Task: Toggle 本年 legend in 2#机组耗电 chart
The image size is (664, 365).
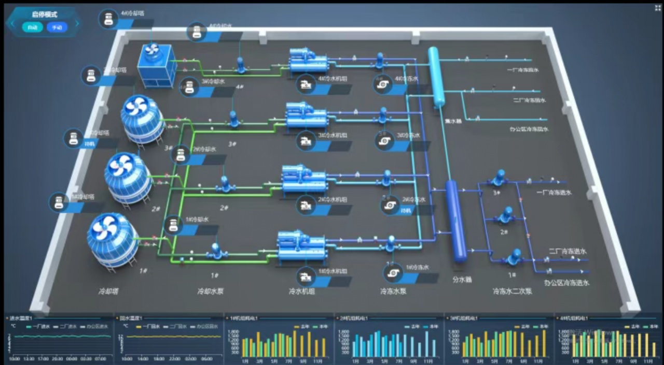Action: point(432,327)
